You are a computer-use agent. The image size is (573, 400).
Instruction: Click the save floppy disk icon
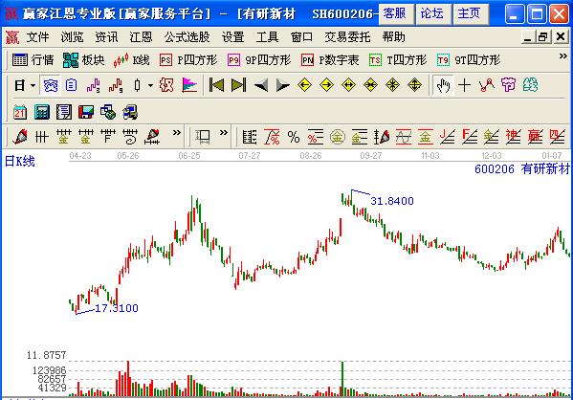(x=86, y=112)
